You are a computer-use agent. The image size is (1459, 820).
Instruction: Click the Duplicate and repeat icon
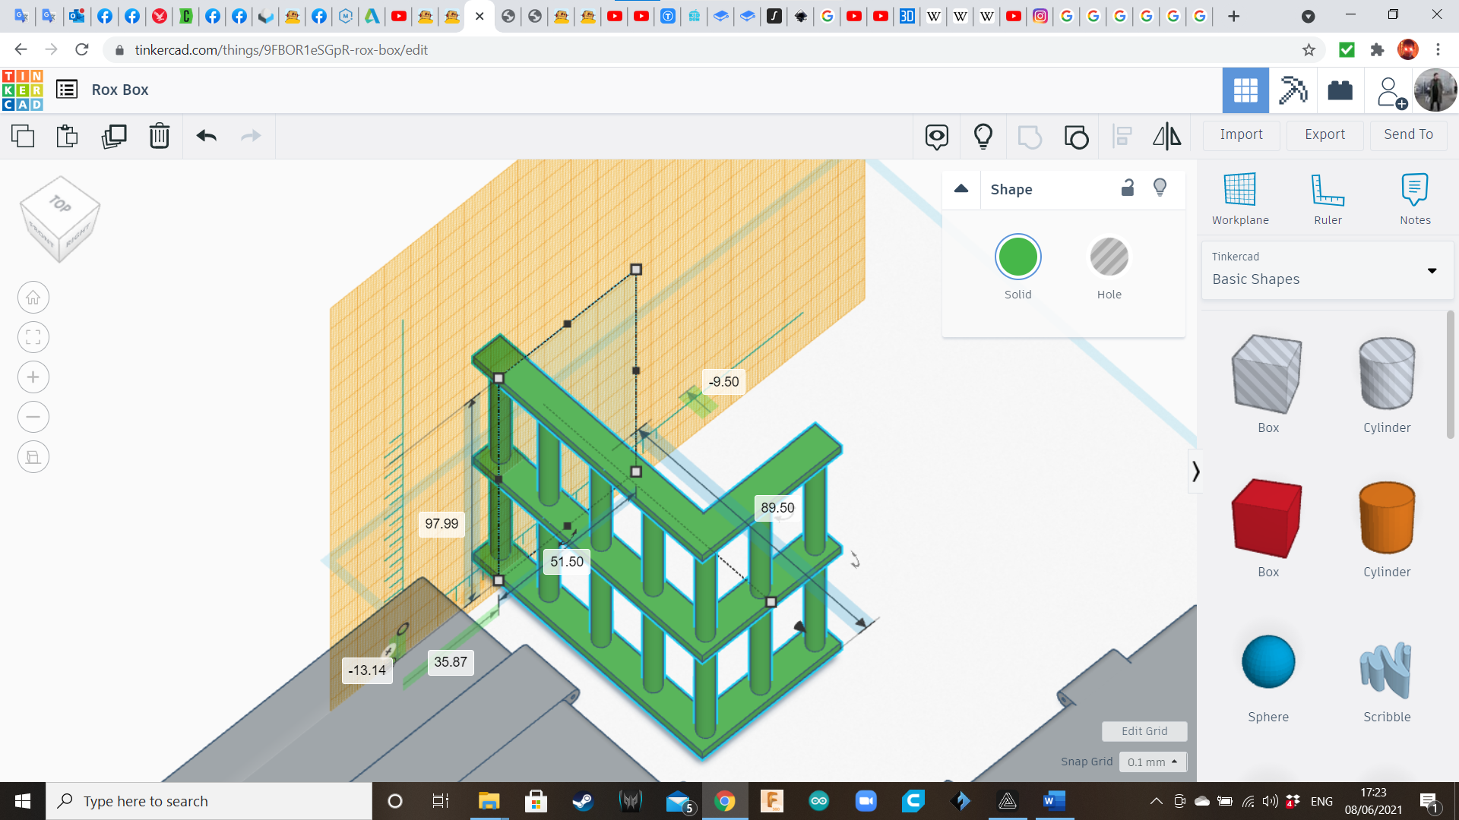click(114, 137)
